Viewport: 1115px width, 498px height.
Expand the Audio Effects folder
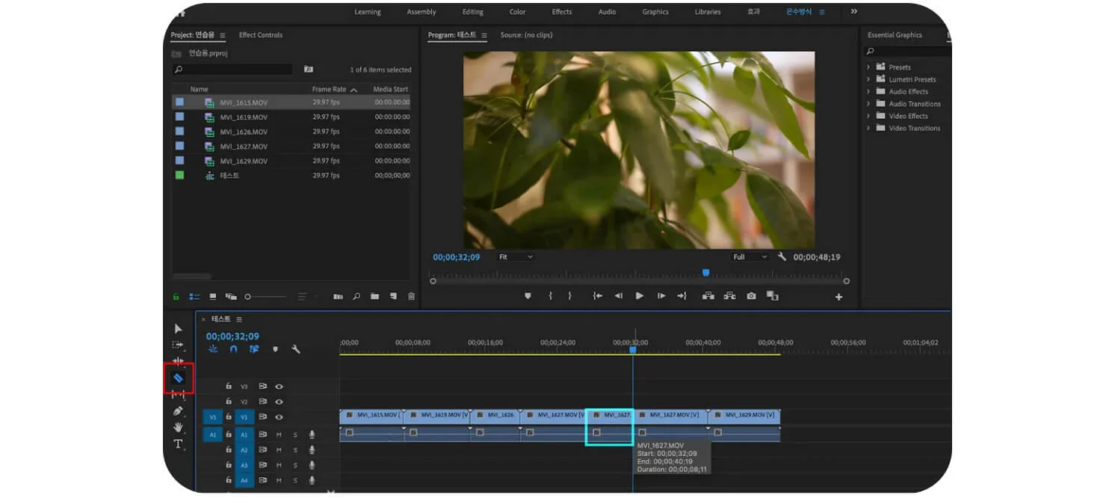(868, 91)
